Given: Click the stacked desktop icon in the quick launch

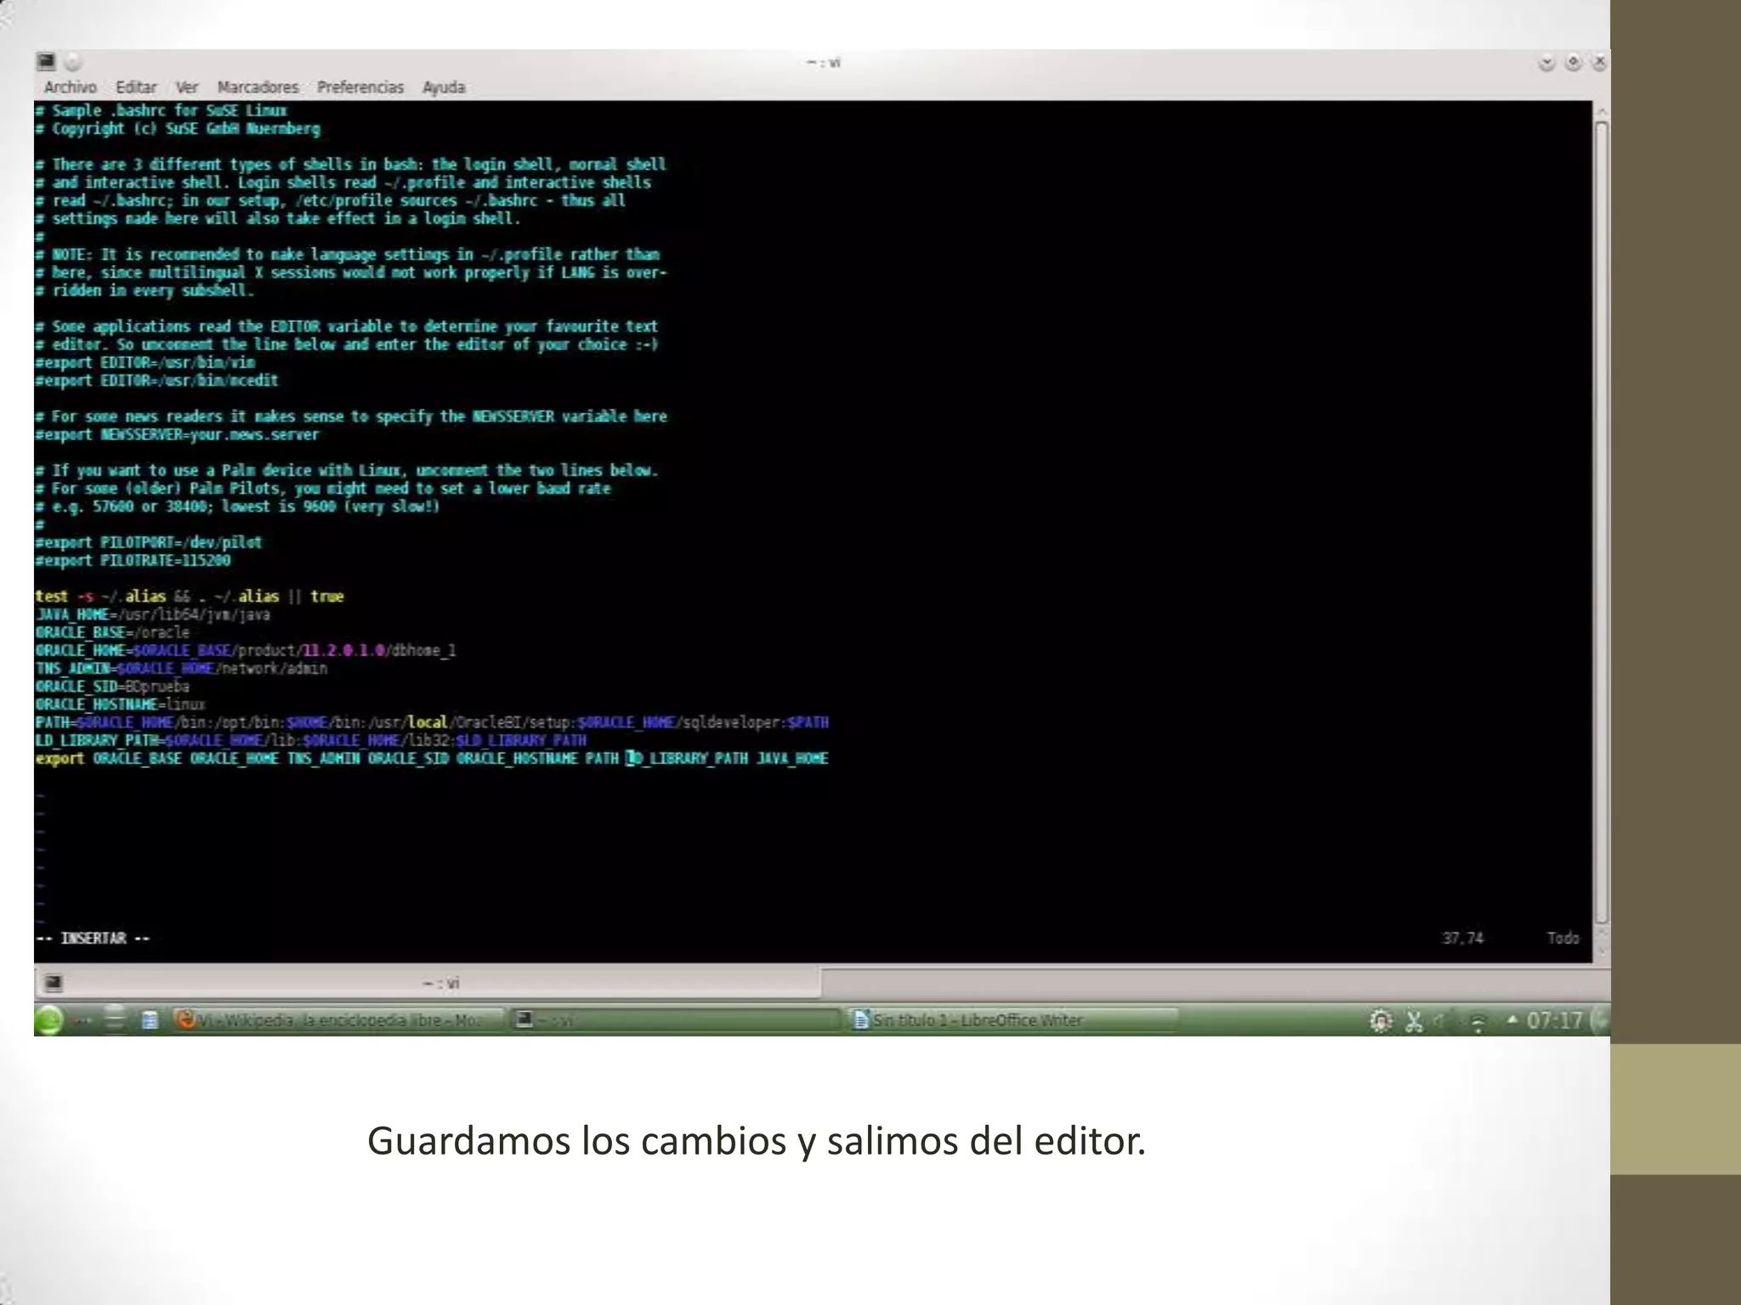Looking at the screenshot, I should [115, 1019].
